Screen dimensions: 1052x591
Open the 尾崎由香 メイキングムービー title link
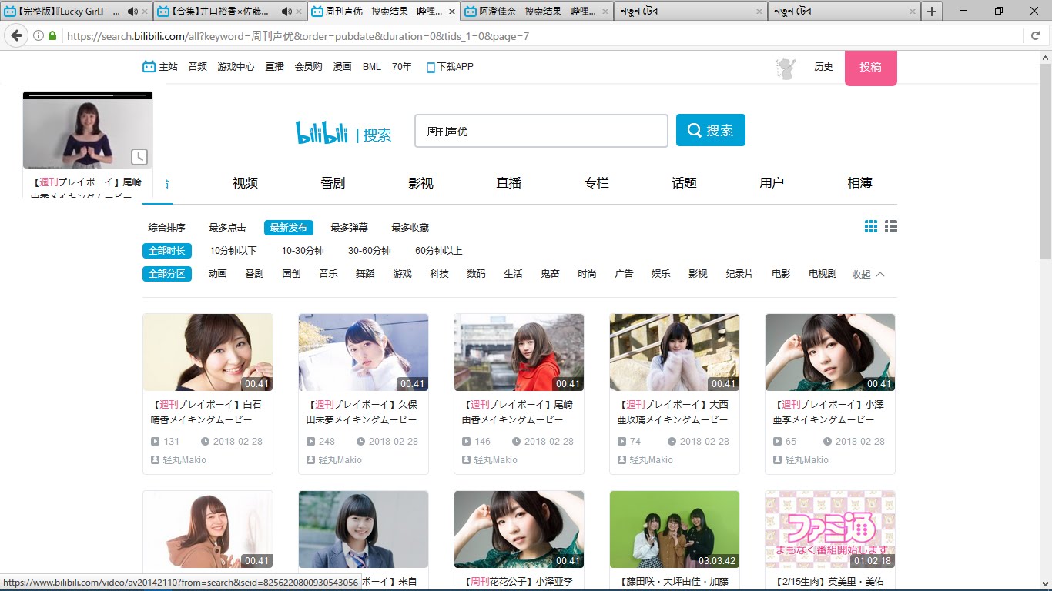pos(518,412)
